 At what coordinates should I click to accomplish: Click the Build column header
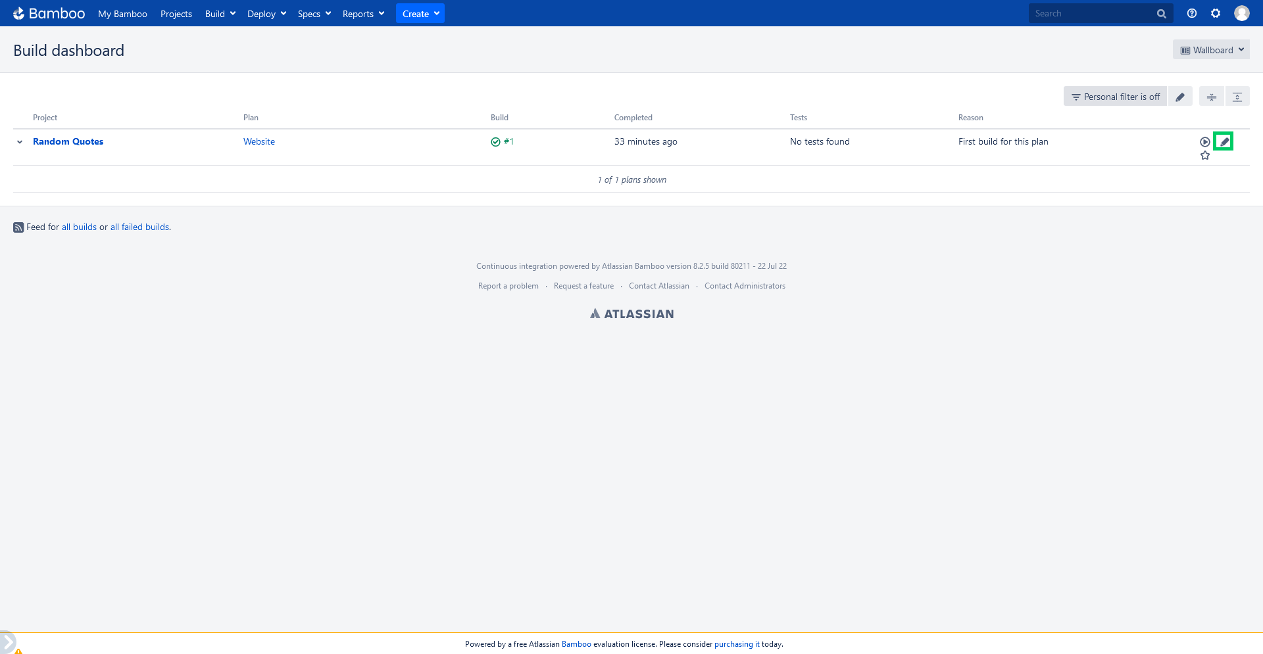tap(499, 118)
